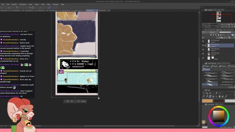Select Layer 2 row in layers list
Image resolution: width=235 pixels, height=132 pixels.
coord(220,45)
